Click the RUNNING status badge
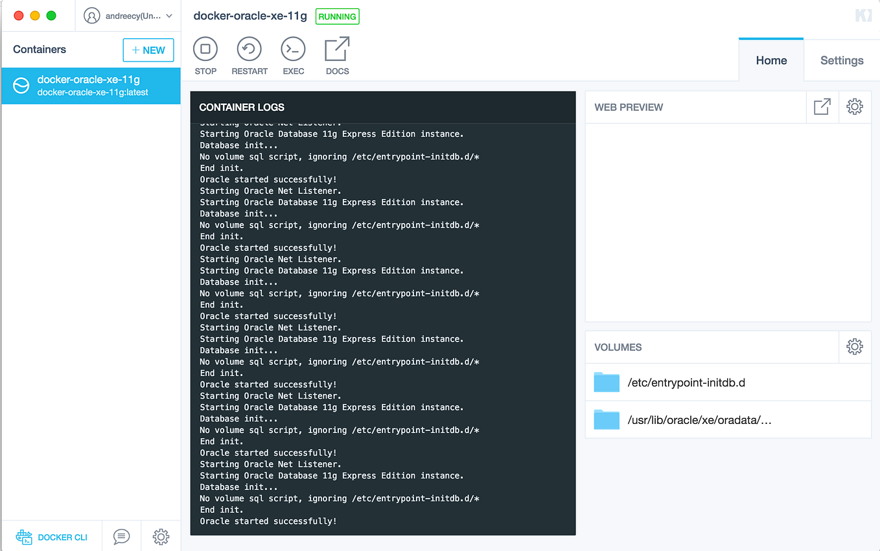This screenshot has height=551, width=880. [337, 16]
